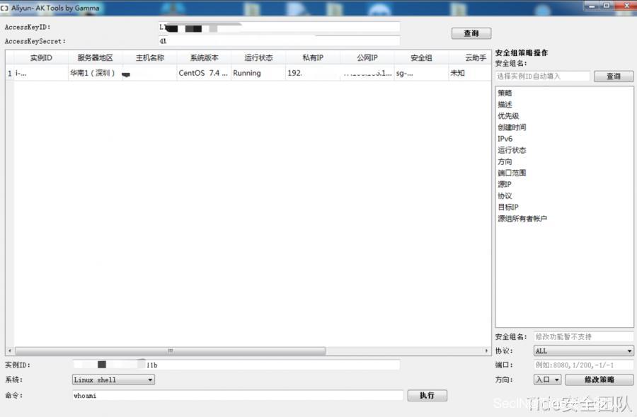Click the 安全组 column header
This screenshot has width=637, height=417.
click(x=421, y=58)
